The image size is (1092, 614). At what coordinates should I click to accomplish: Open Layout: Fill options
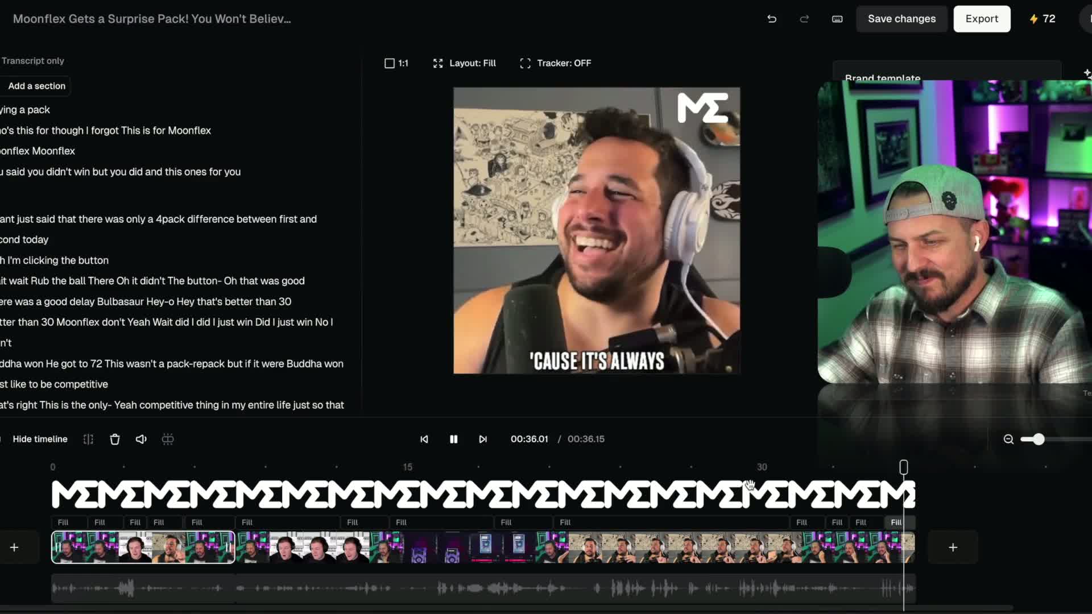[x=465, y=63]
